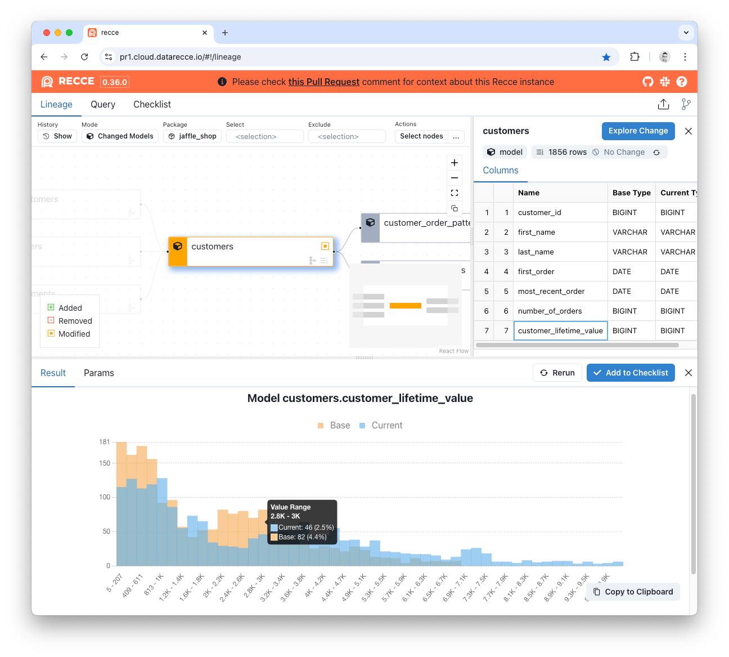Expand the more actions ellipsis menu

click(x=456, y=136)
